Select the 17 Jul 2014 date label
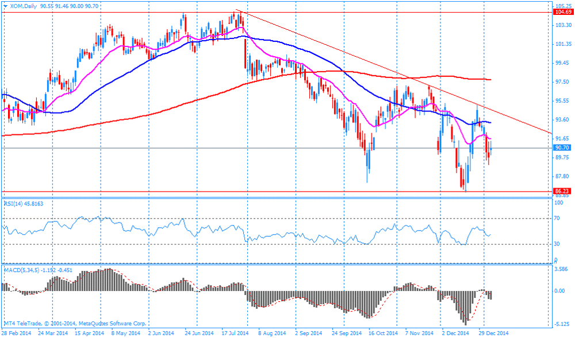The width and height of the screenshot is (575, 338). (x=235, y=333)
